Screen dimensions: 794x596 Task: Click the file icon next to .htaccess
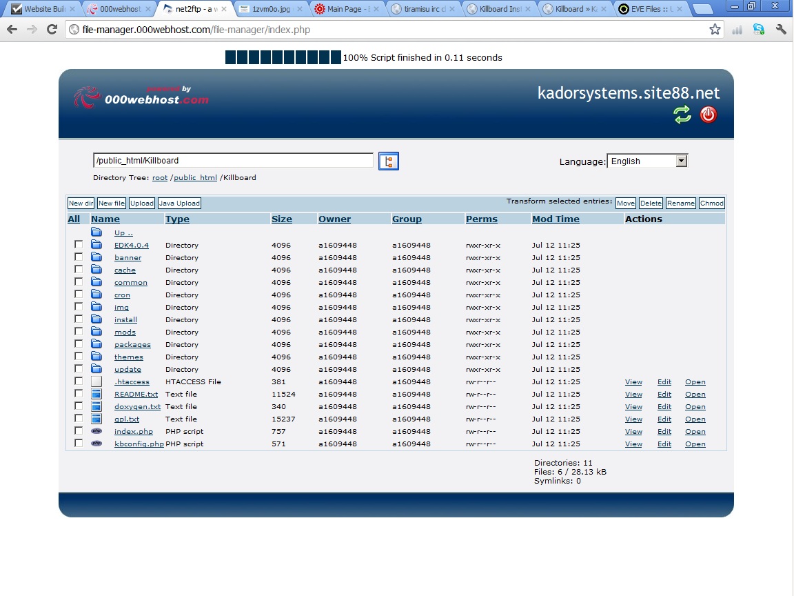point(96,381)
